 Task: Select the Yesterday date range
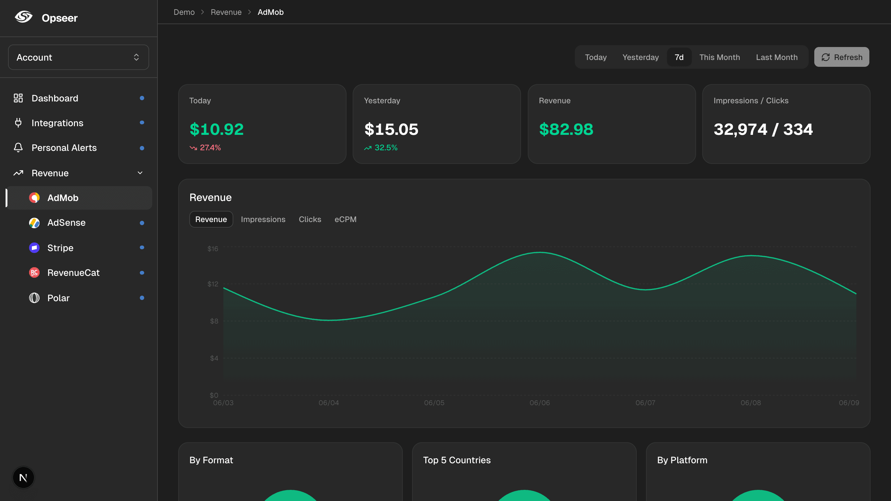click(x=641, y=57)
